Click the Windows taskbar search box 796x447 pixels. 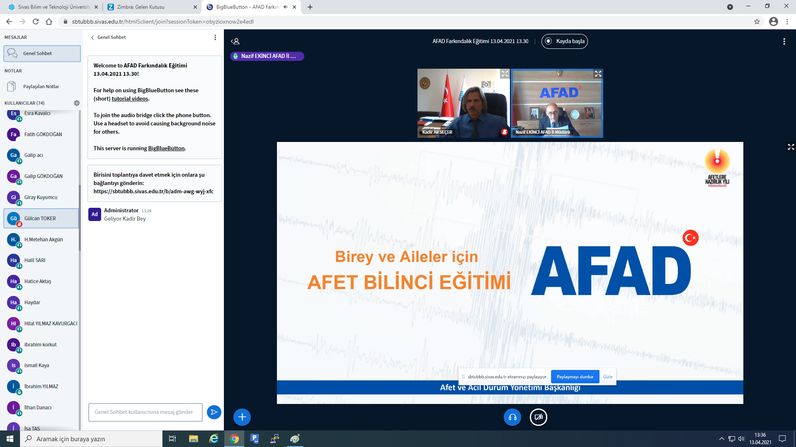pyautogui.click(x=91, y=439)
